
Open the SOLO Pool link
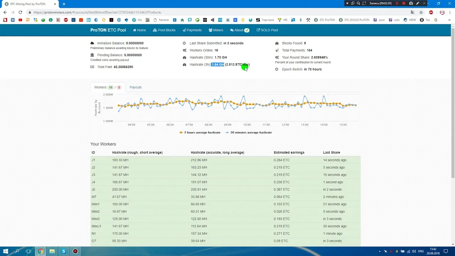267,30
